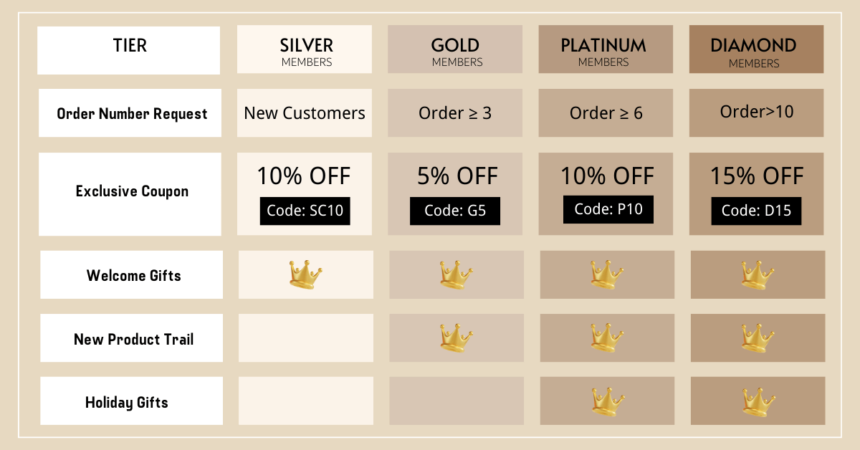Click the Code: SC10 coupon button

(305, 211)
